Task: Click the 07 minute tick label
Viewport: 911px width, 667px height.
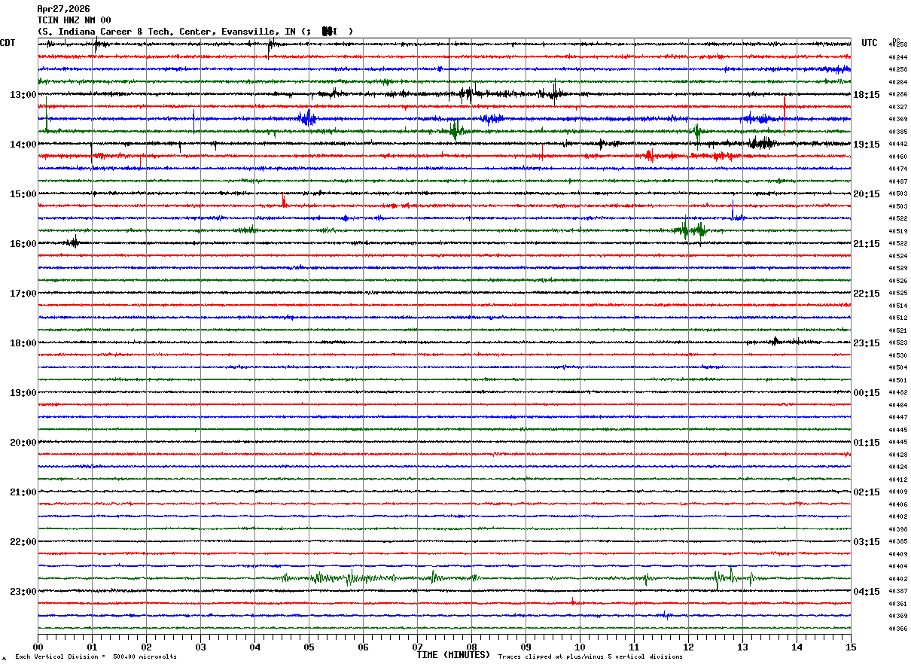Action: pyautogui.click(x=417, y=647)
